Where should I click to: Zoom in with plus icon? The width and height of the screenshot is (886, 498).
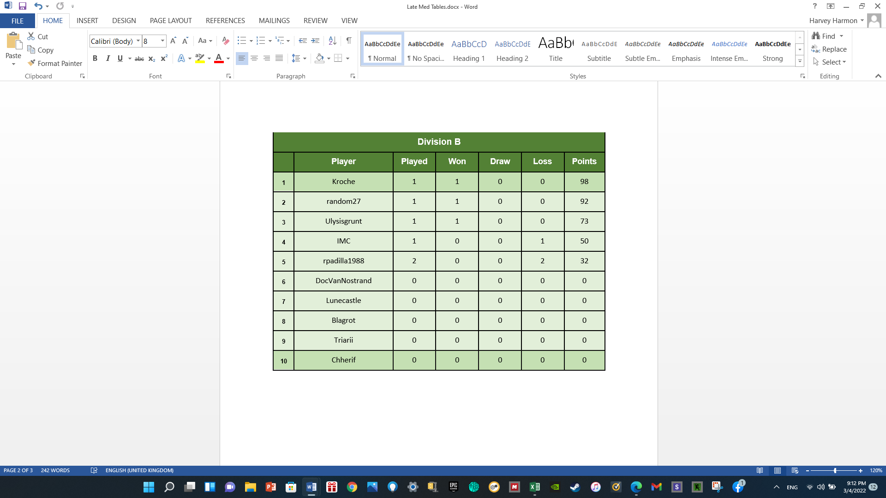pos(861,471)
